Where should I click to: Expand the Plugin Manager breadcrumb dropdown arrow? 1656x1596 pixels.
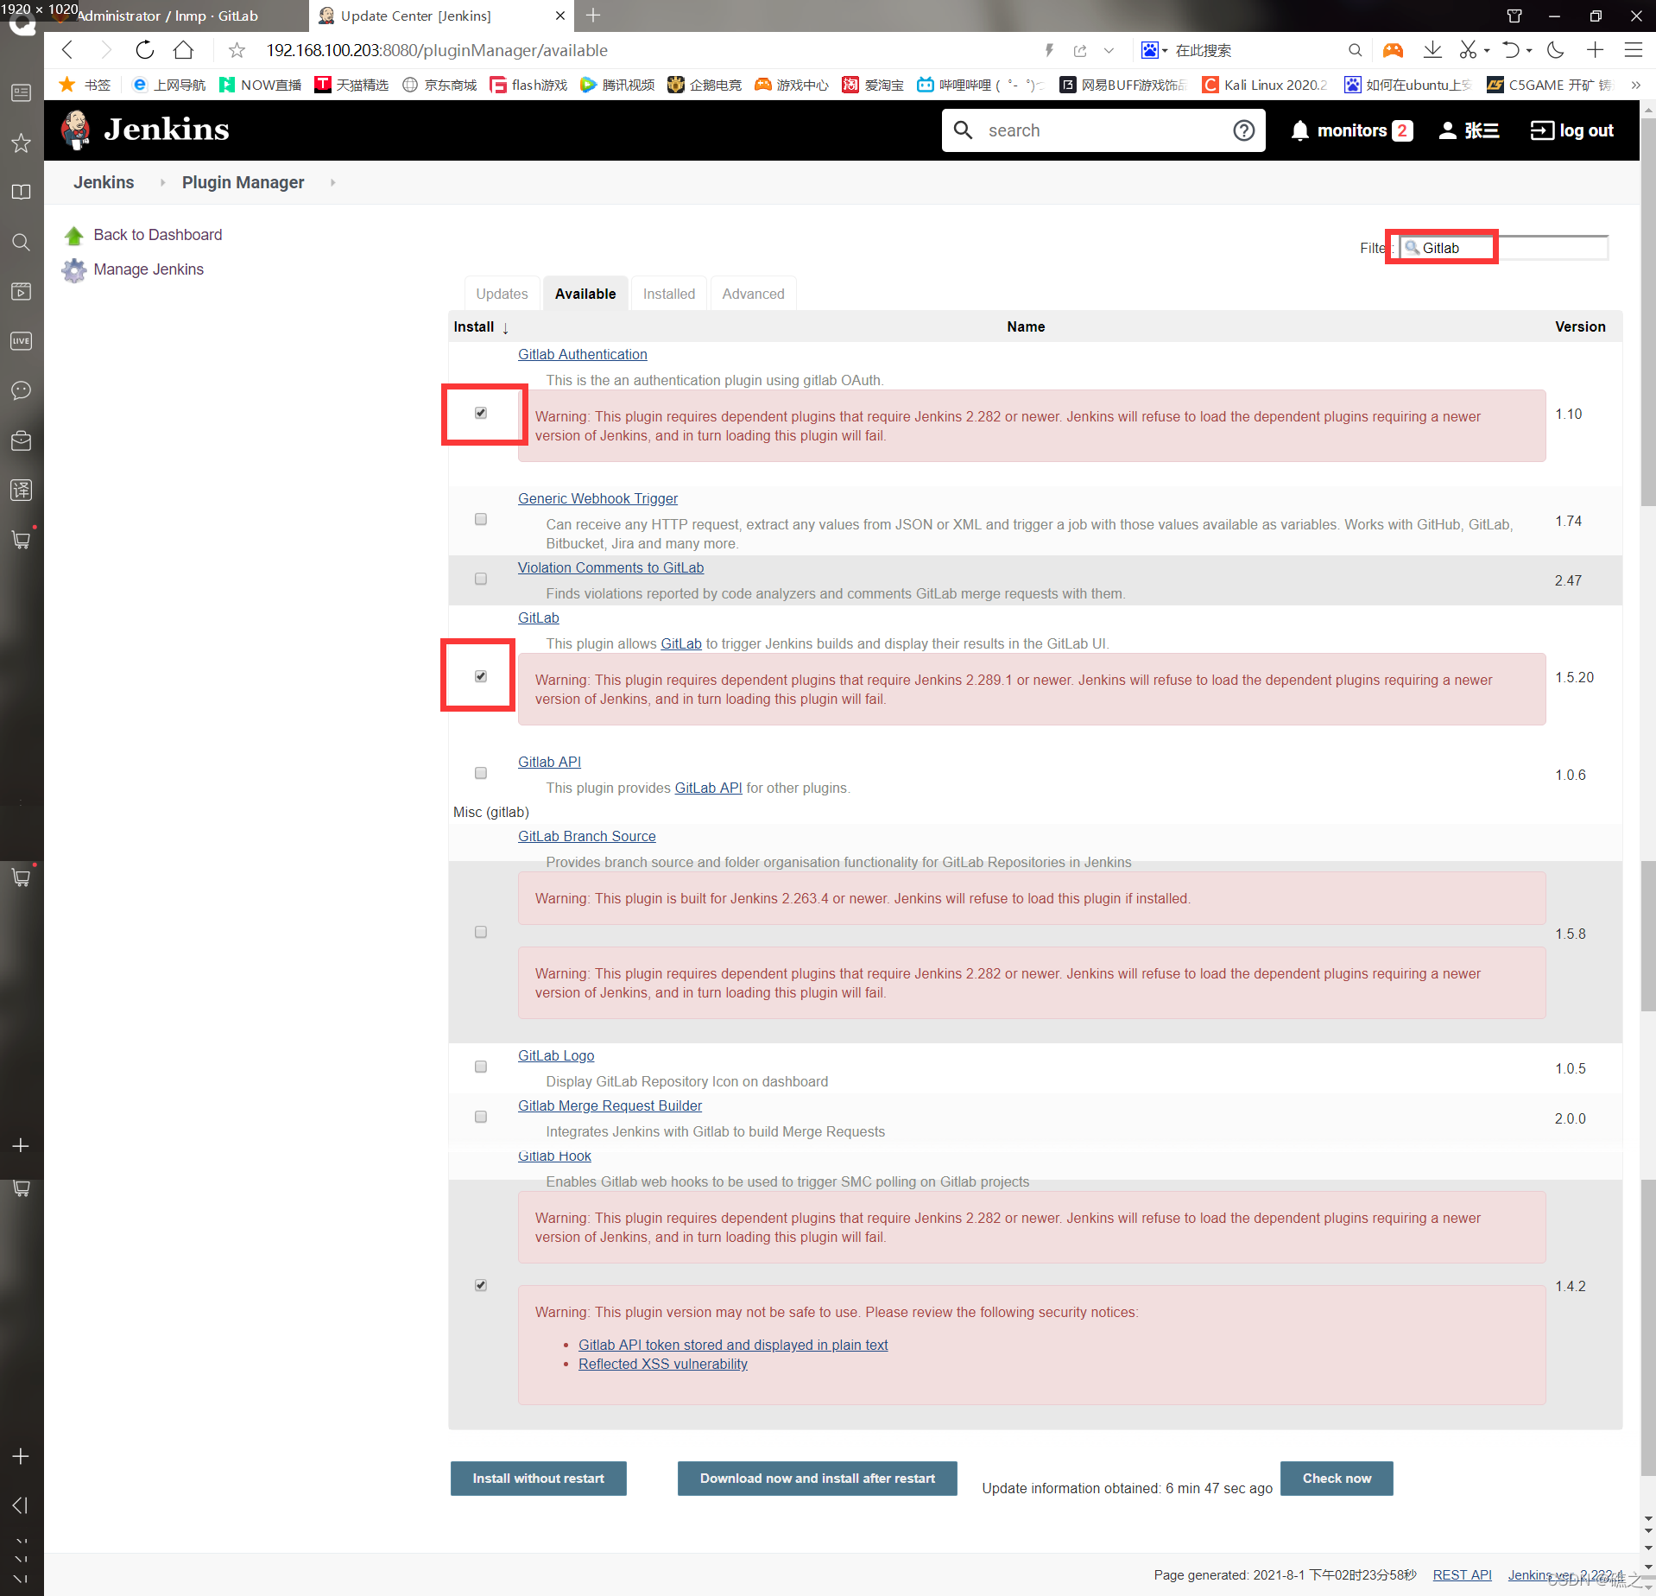tap(332, 182)
